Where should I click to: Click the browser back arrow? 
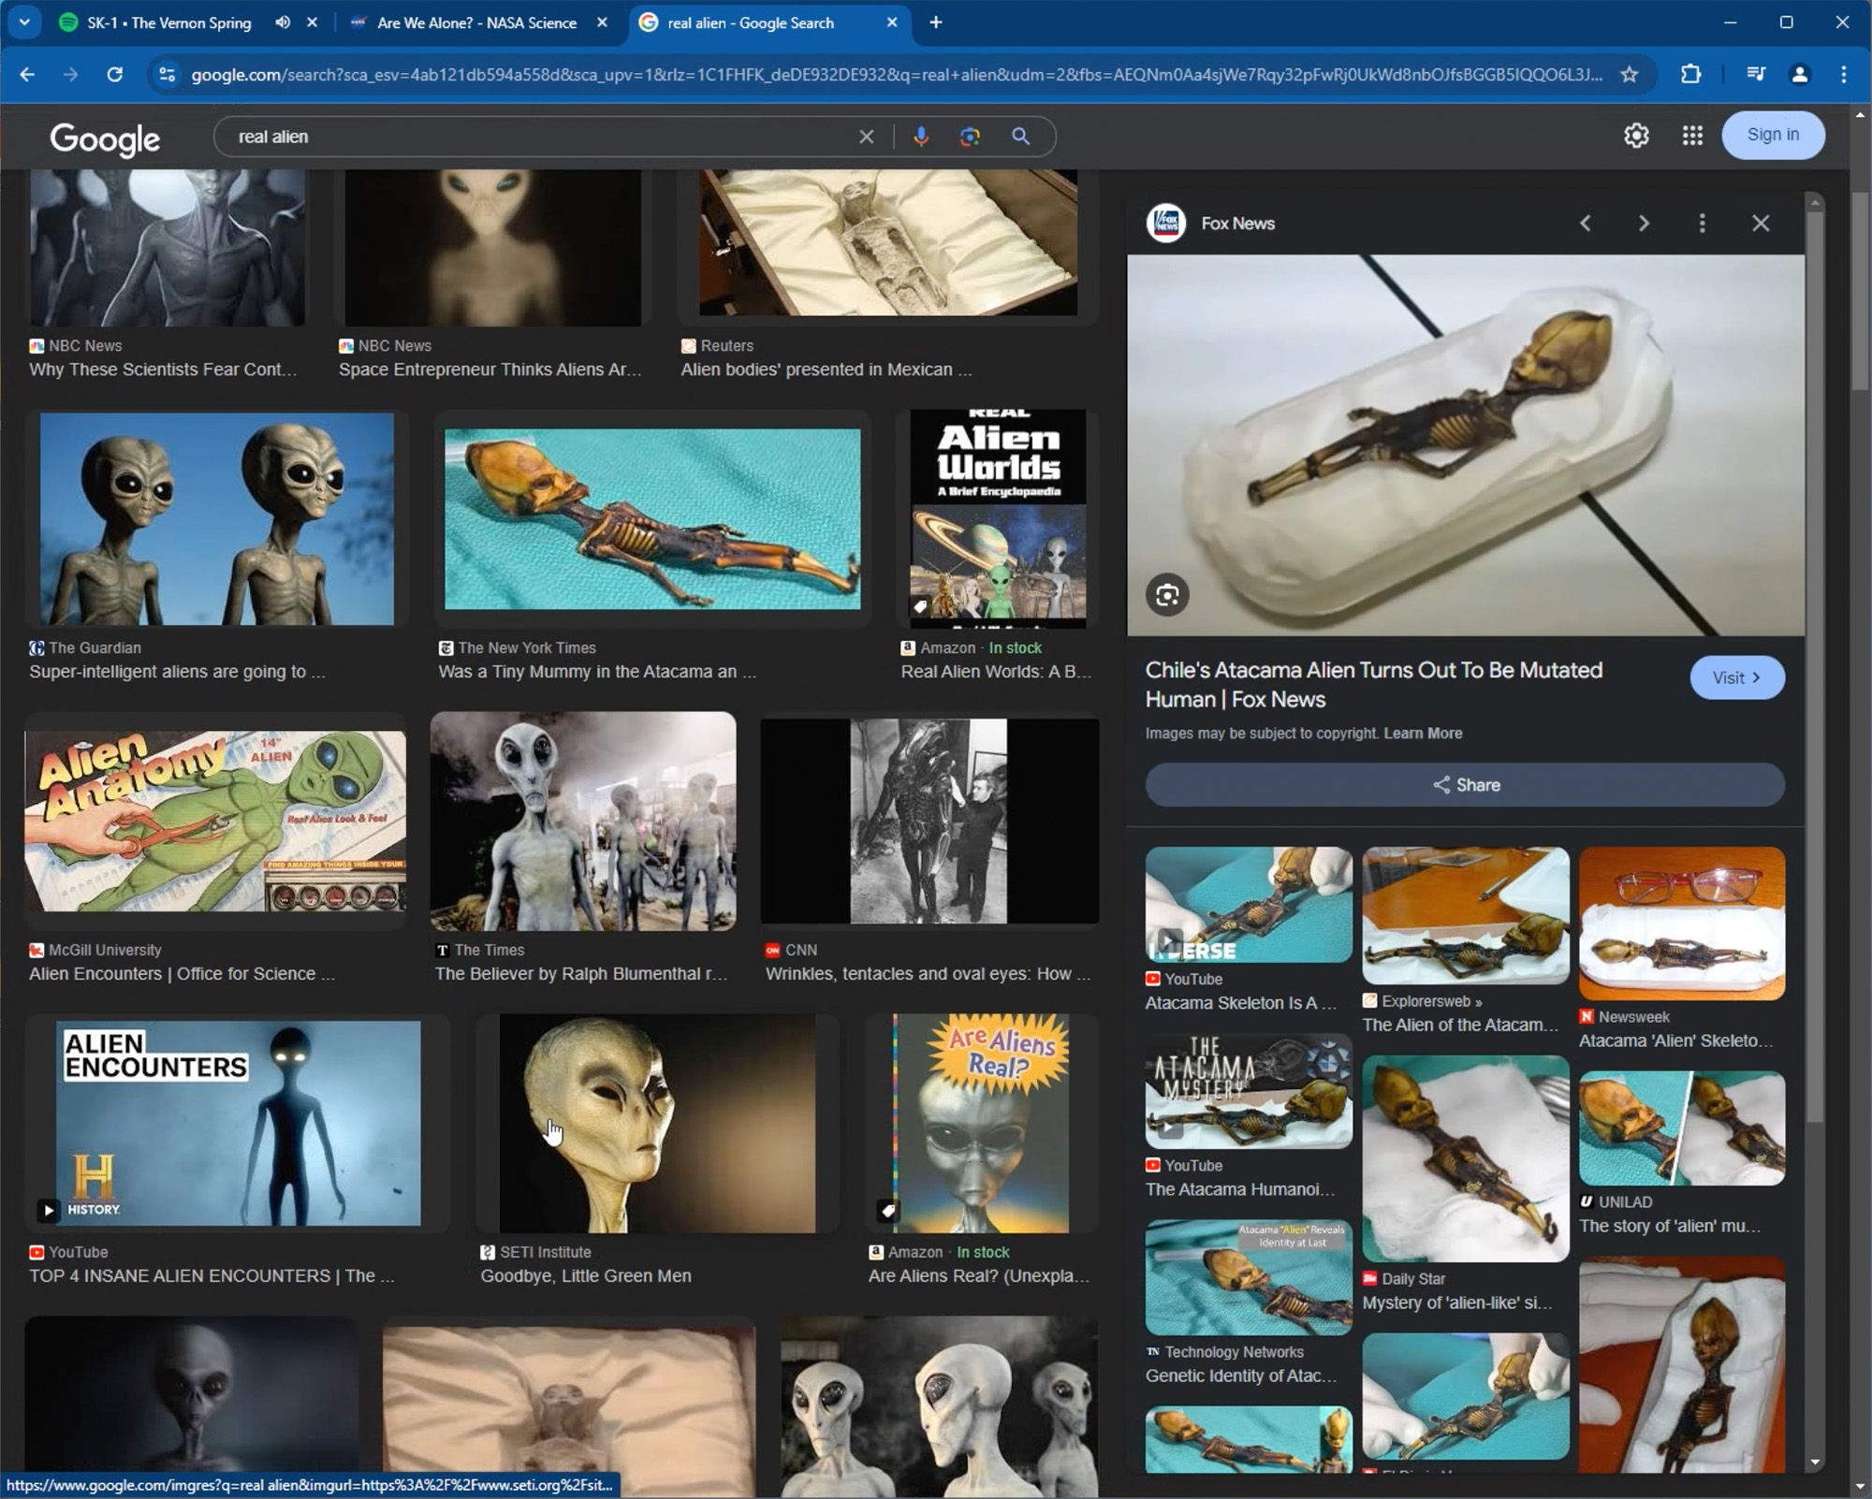coord(27,75)
